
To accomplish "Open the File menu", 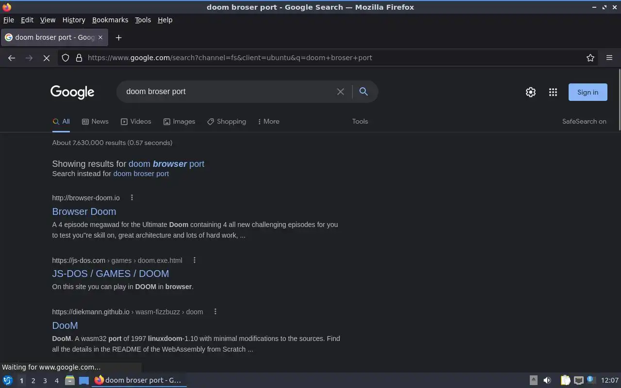I will [x=9, y=20].
